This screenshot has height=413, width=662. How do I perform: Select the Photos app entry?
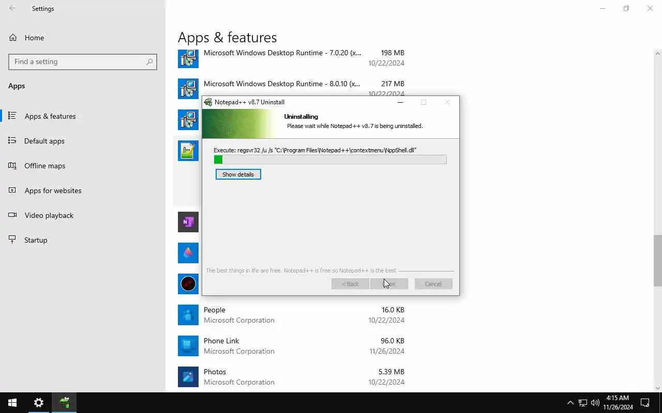tap(291, 377)
